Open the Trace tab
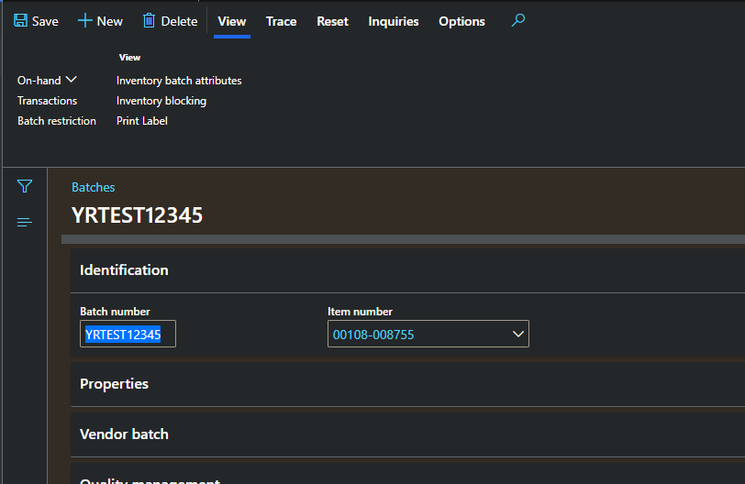 tap(282, 21)
